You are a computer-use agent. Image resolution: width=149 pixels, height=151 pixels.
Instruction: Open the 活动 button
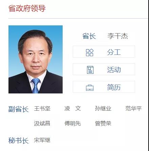coord(104,69)
